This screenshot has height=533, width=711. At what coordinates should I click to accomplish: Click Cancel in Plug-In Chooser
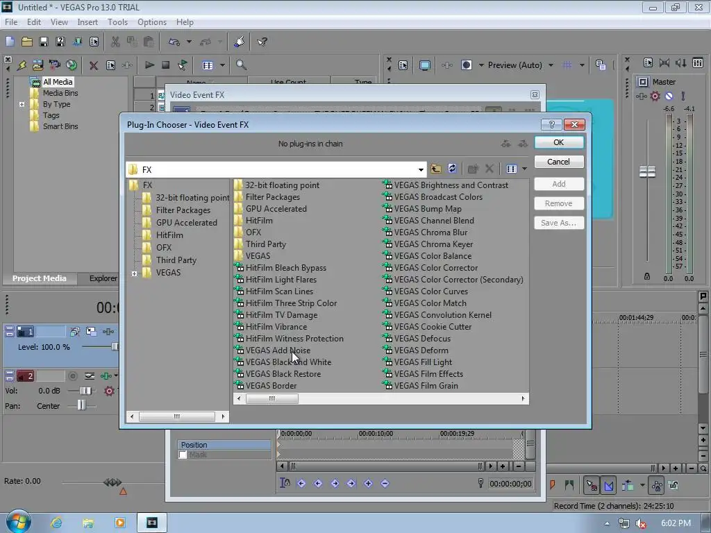559,162
